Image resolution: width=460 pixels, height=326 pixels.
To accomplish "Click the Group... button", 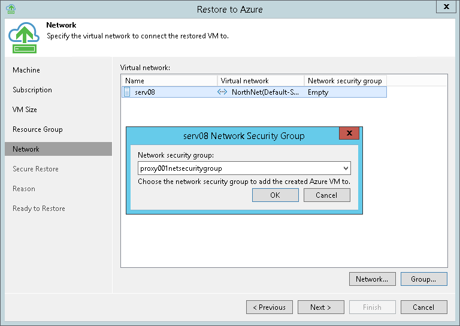I will coord(424,279).
